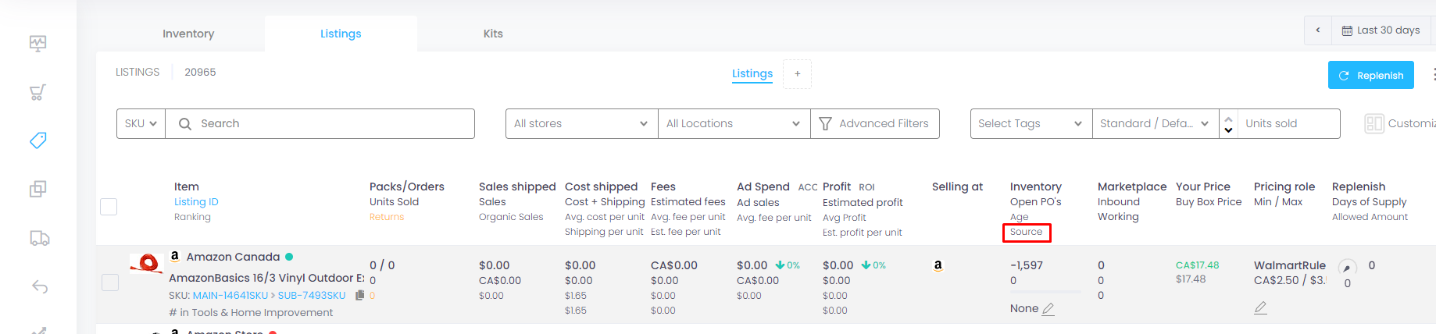Click the Amazon logo beside Amazon Canada
Viewport: 1436px width, 334px height.
175,256
